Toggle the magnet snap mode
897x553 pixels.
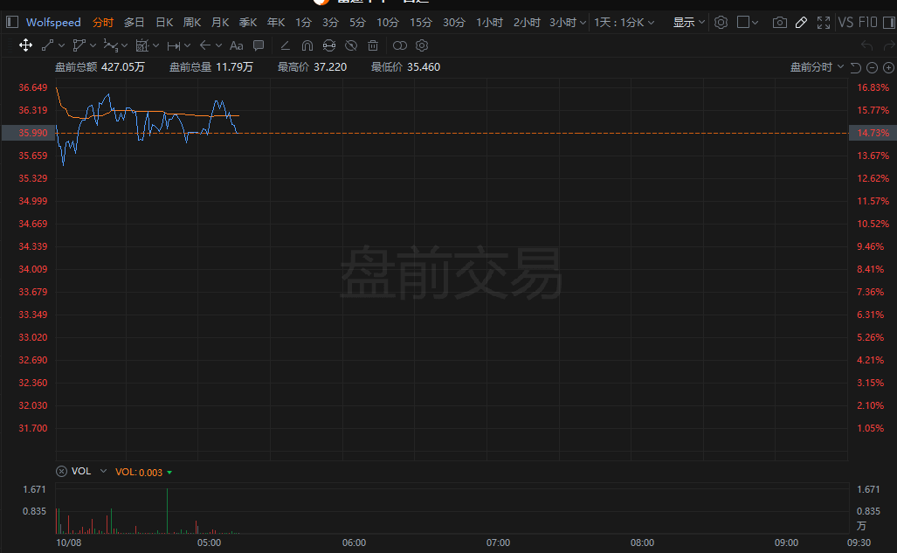point(307,45)
